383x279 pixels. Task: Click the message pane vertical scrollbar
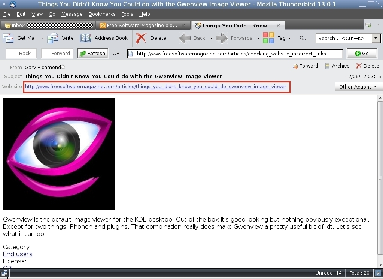[x=380, y=178]
